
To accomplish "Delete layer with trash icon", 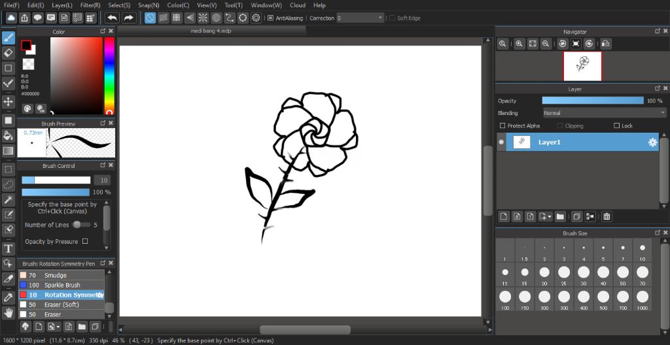I will 607,216.
